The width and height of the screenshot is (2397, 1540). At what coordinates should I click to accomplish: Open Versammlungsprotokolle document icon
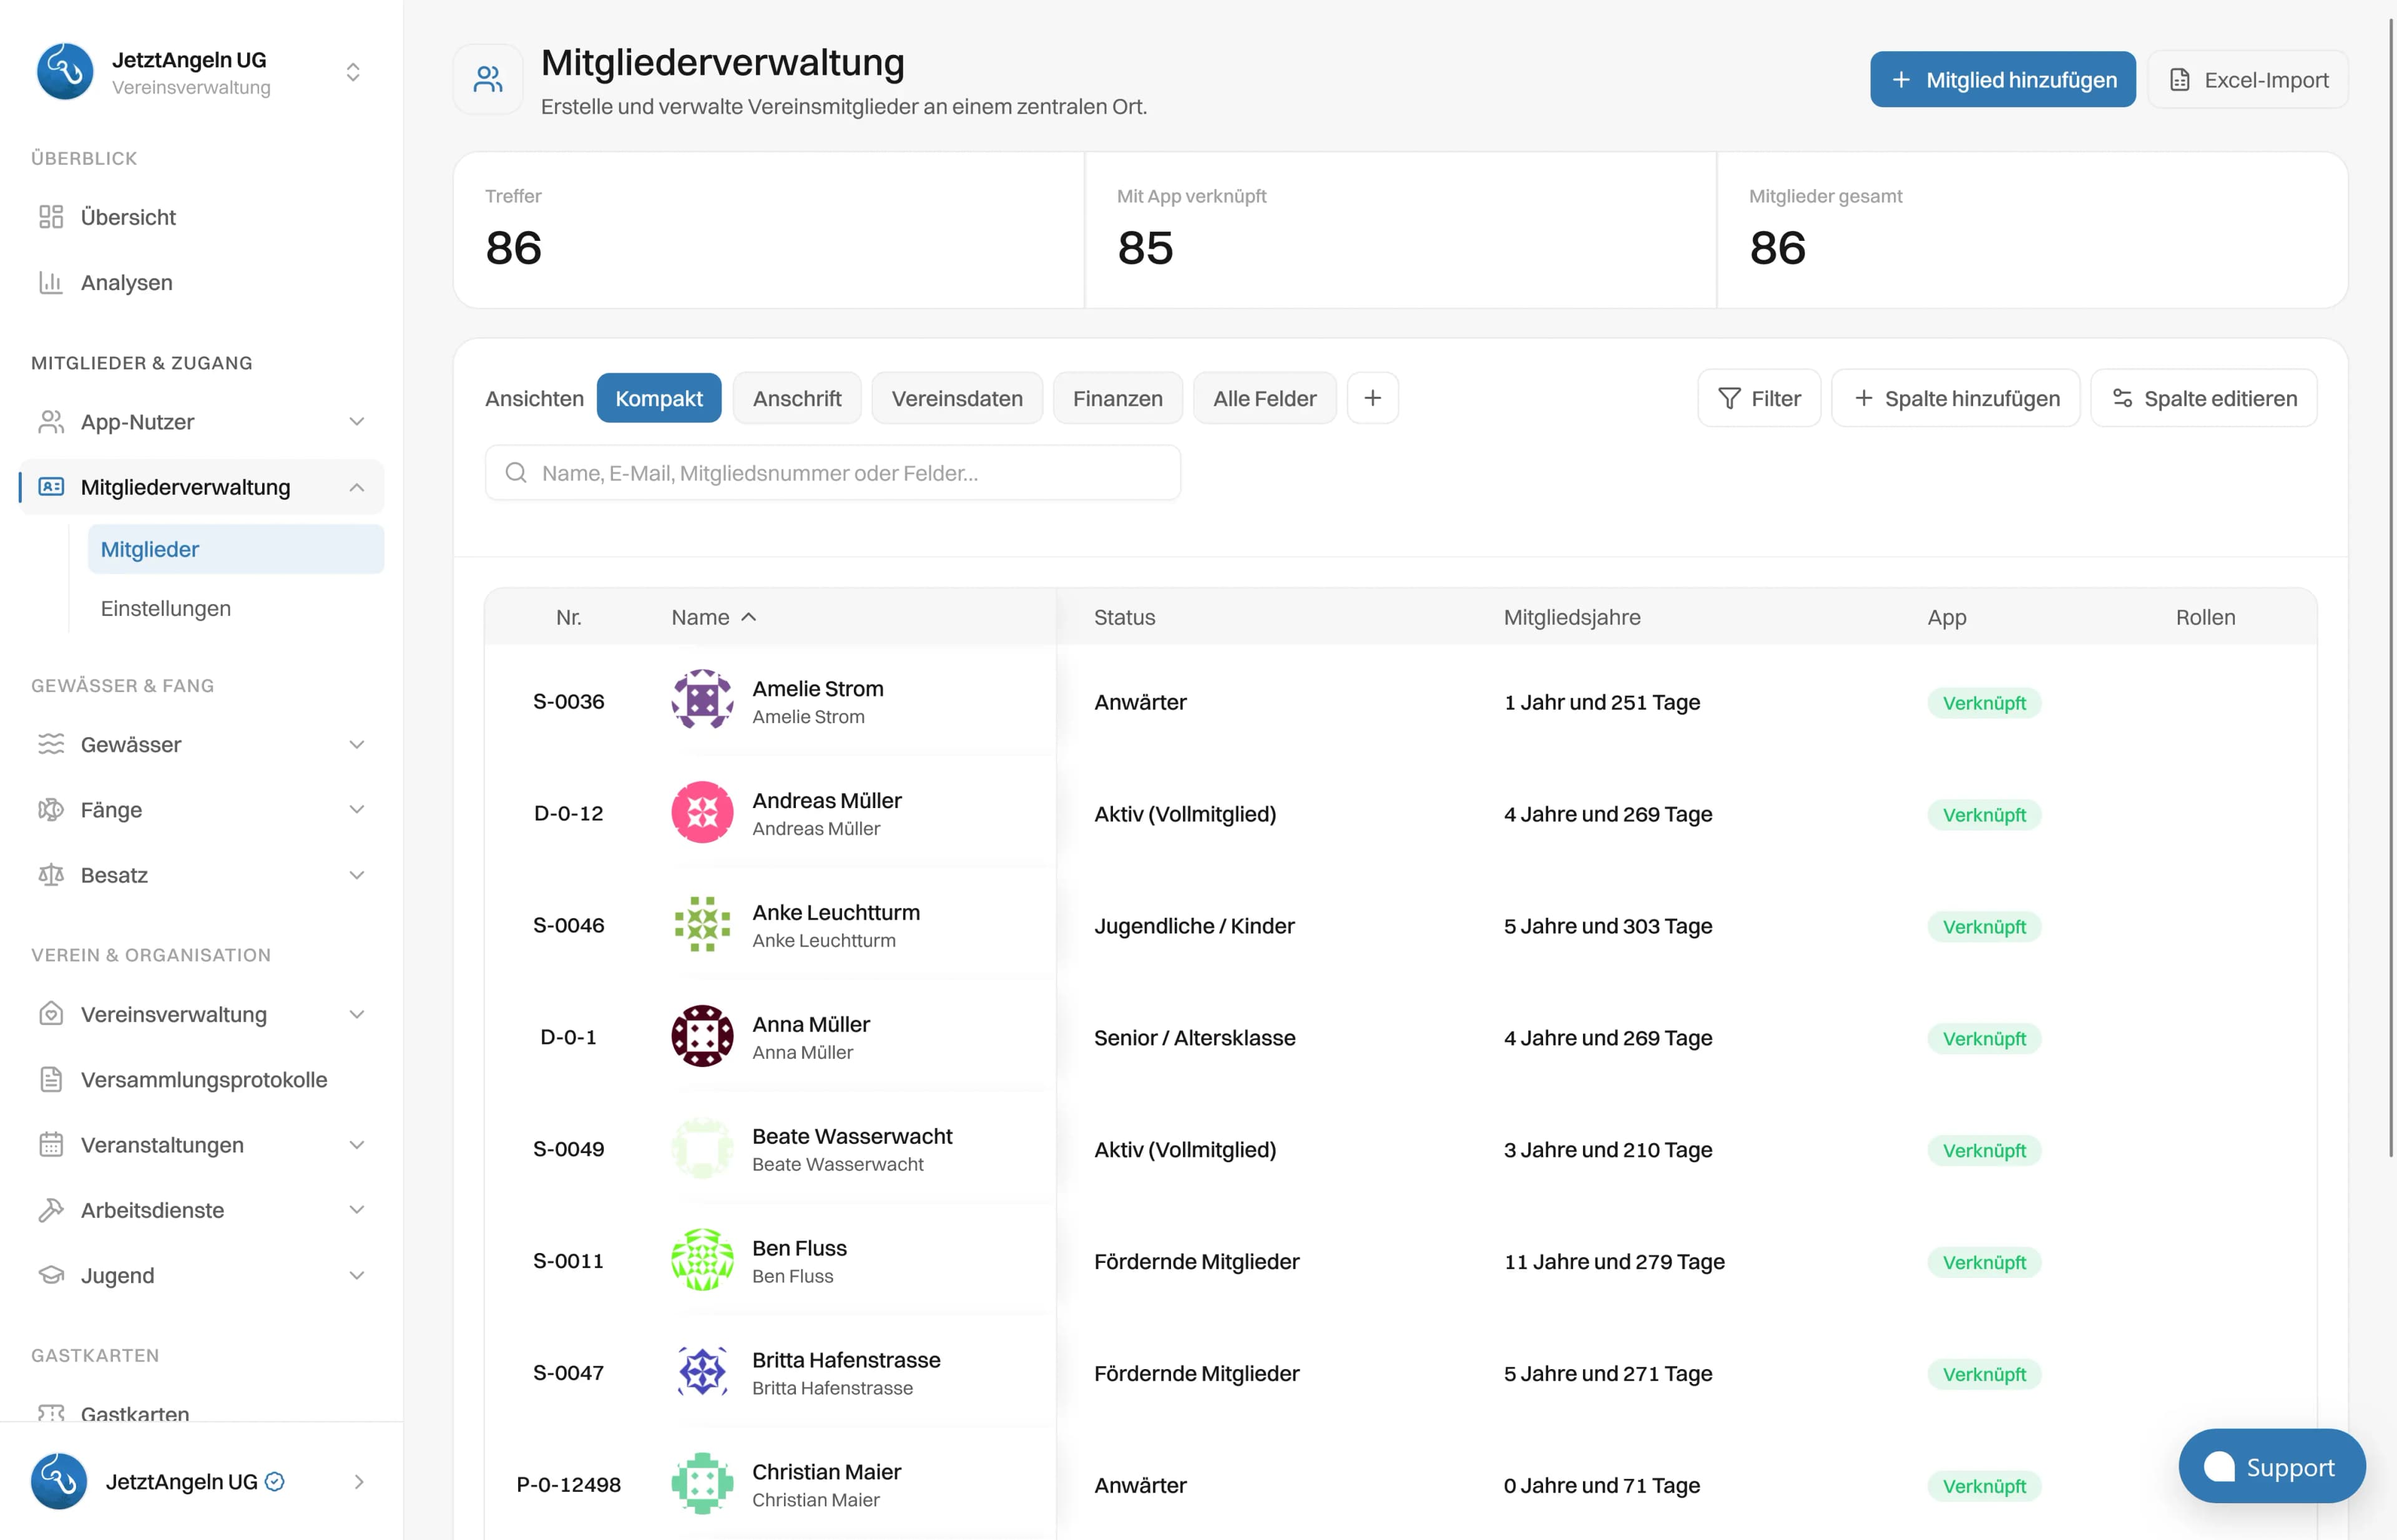(51, 1079)
